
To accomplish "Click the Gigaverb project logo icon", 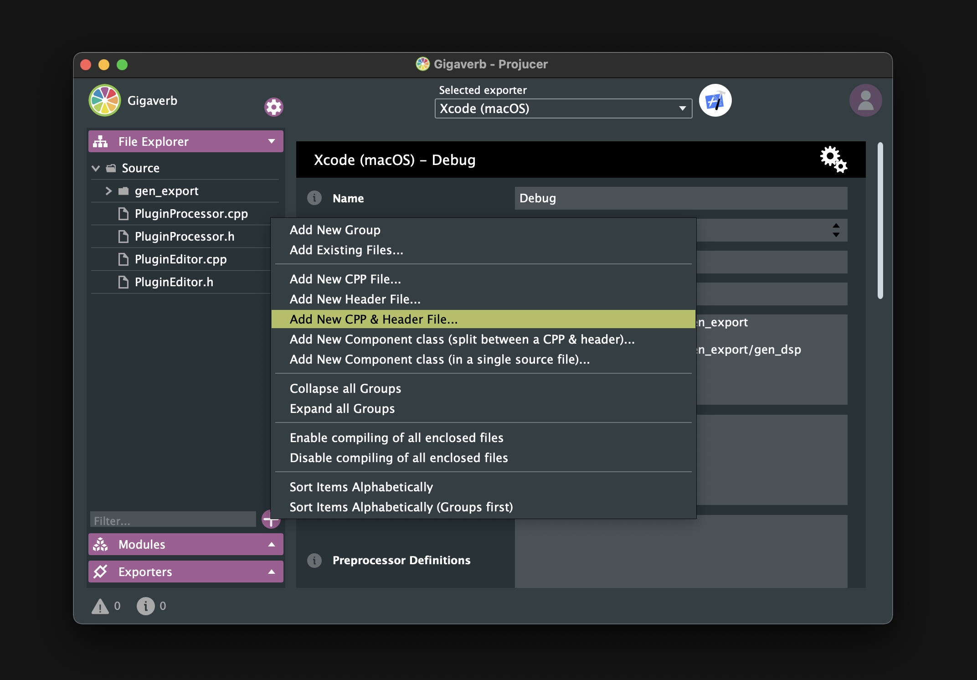I will [x=105, y=100].
